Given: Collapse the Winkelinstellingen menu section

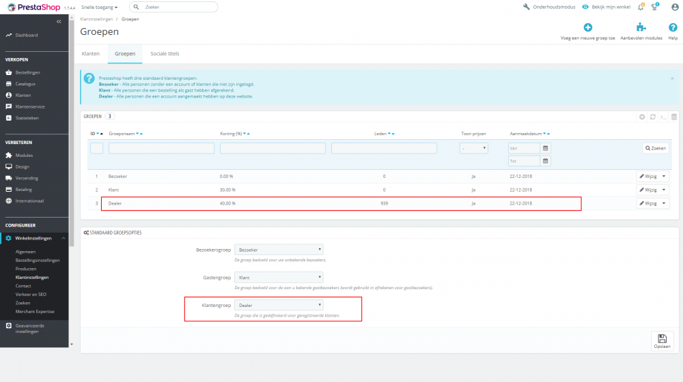Looking at the screenshot, I should pyautogui.click(x=63, y=239).
